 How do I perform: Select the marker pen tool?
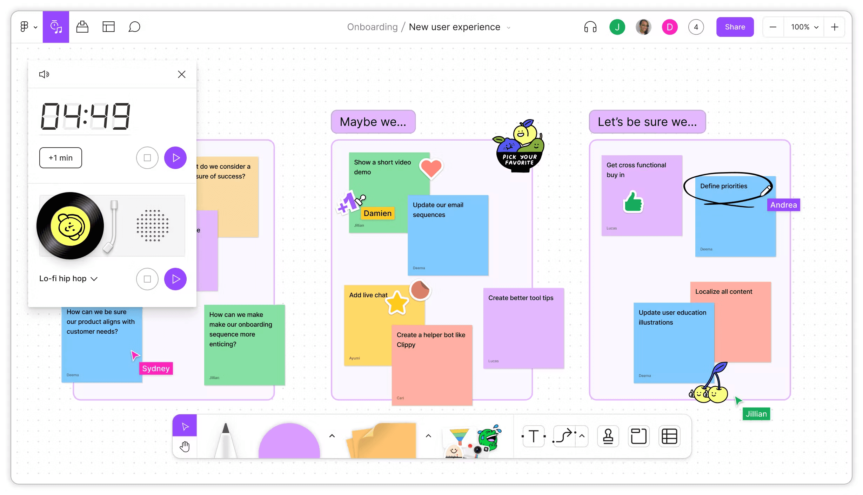pyautogui.click(x=226, y=440)
